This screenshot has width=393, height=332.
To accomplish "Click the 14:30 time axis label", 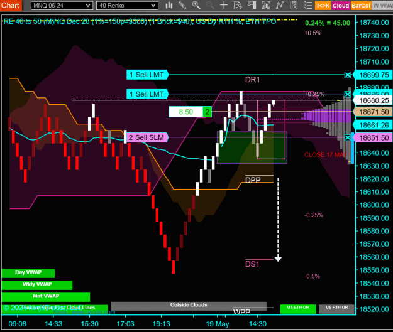I will pyautogui.click(x=258, y=324).
